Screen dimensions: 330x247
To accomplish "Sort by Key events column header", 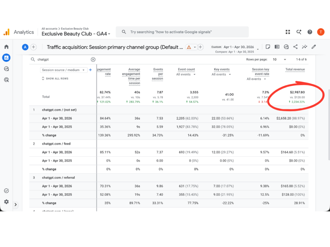I will 222,69.
